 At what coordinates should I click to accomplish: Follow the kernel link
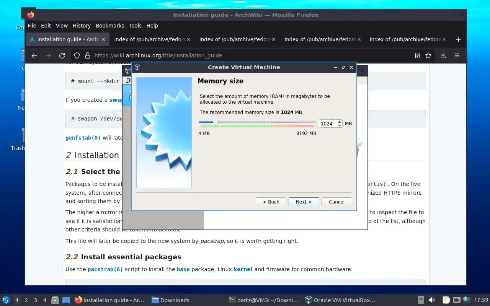tap(243, 269)
